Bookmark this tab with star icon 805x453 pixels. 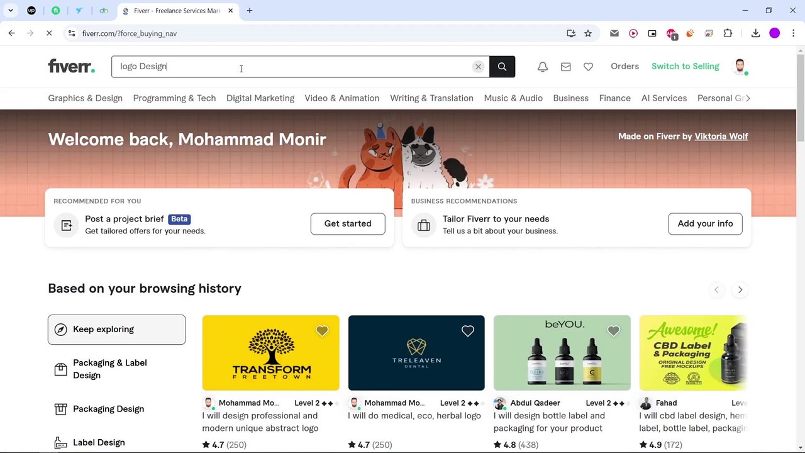(588, 33)
